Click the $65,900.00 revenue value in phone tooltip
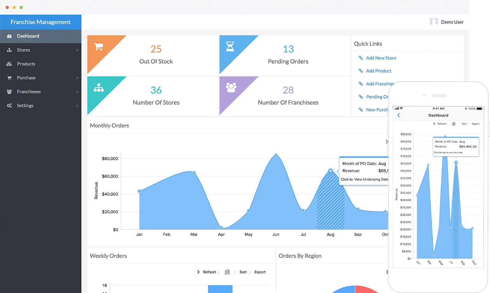490x293 pixels. pos(468,146)
